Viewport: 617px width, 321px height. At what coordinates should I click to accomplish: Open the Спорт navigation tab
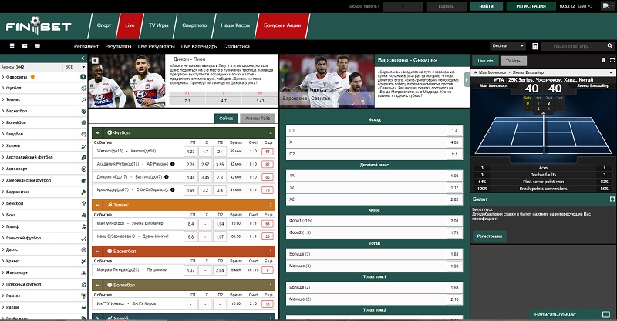pyautogui.click(x=104, y=25)
